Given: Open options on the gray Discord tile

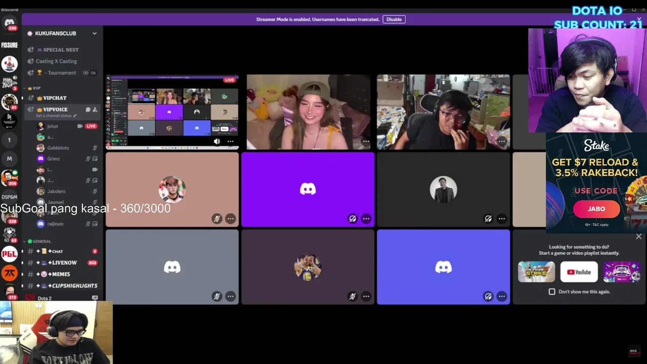Looking at the screenshot, I should pyautogui.click(x=230, y=296).
